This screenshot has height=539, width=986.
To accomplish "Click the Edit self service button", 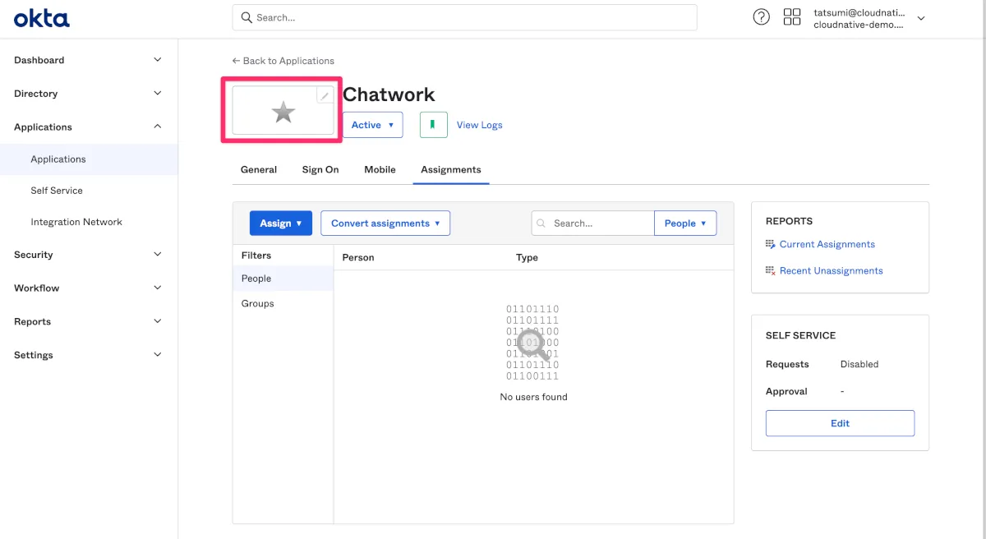I will pos(840,423).
